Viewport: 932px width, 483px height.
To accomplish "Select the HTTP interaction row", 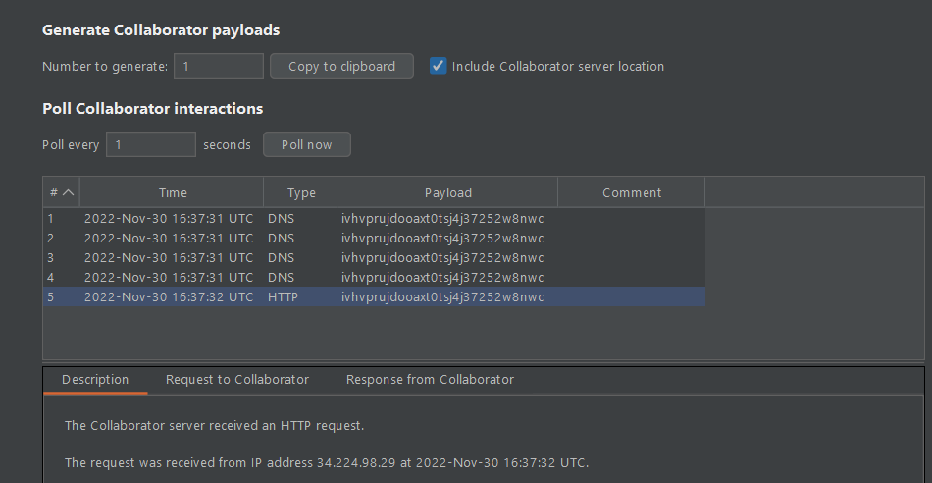I will coord(294,296).
